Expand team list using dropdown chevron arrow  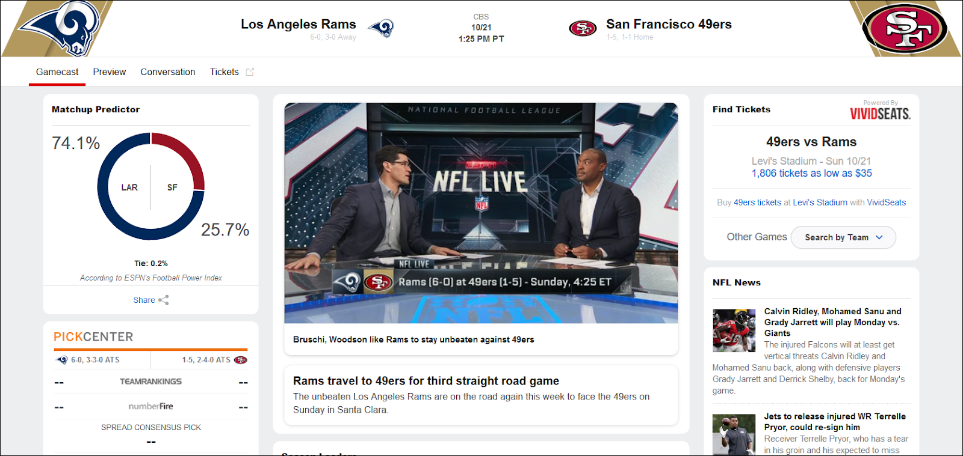879,237
